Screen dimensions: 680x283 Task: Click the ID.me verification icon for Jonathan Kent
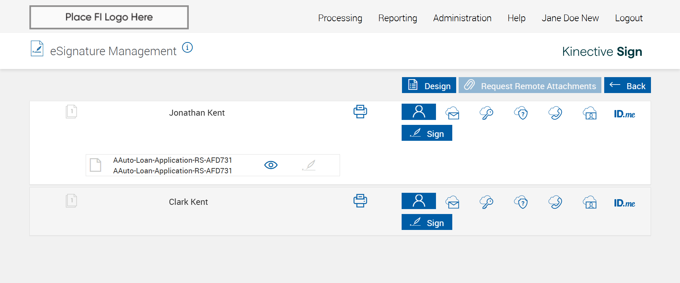coord(624,114)
